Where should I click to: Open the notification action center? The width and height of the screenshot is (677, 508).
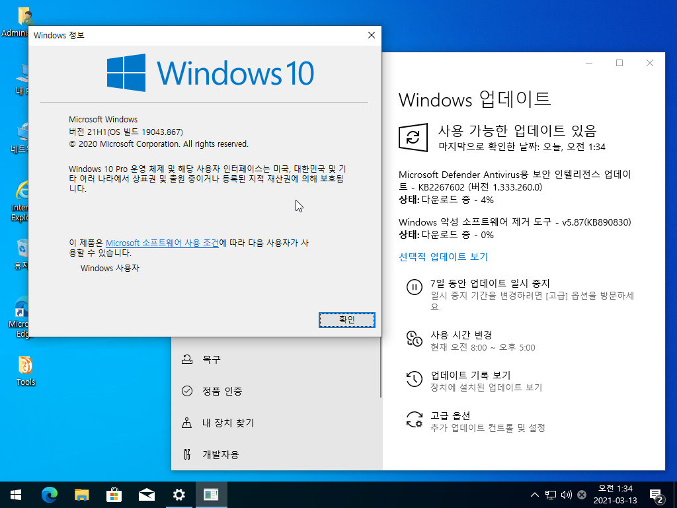(657, 495)
